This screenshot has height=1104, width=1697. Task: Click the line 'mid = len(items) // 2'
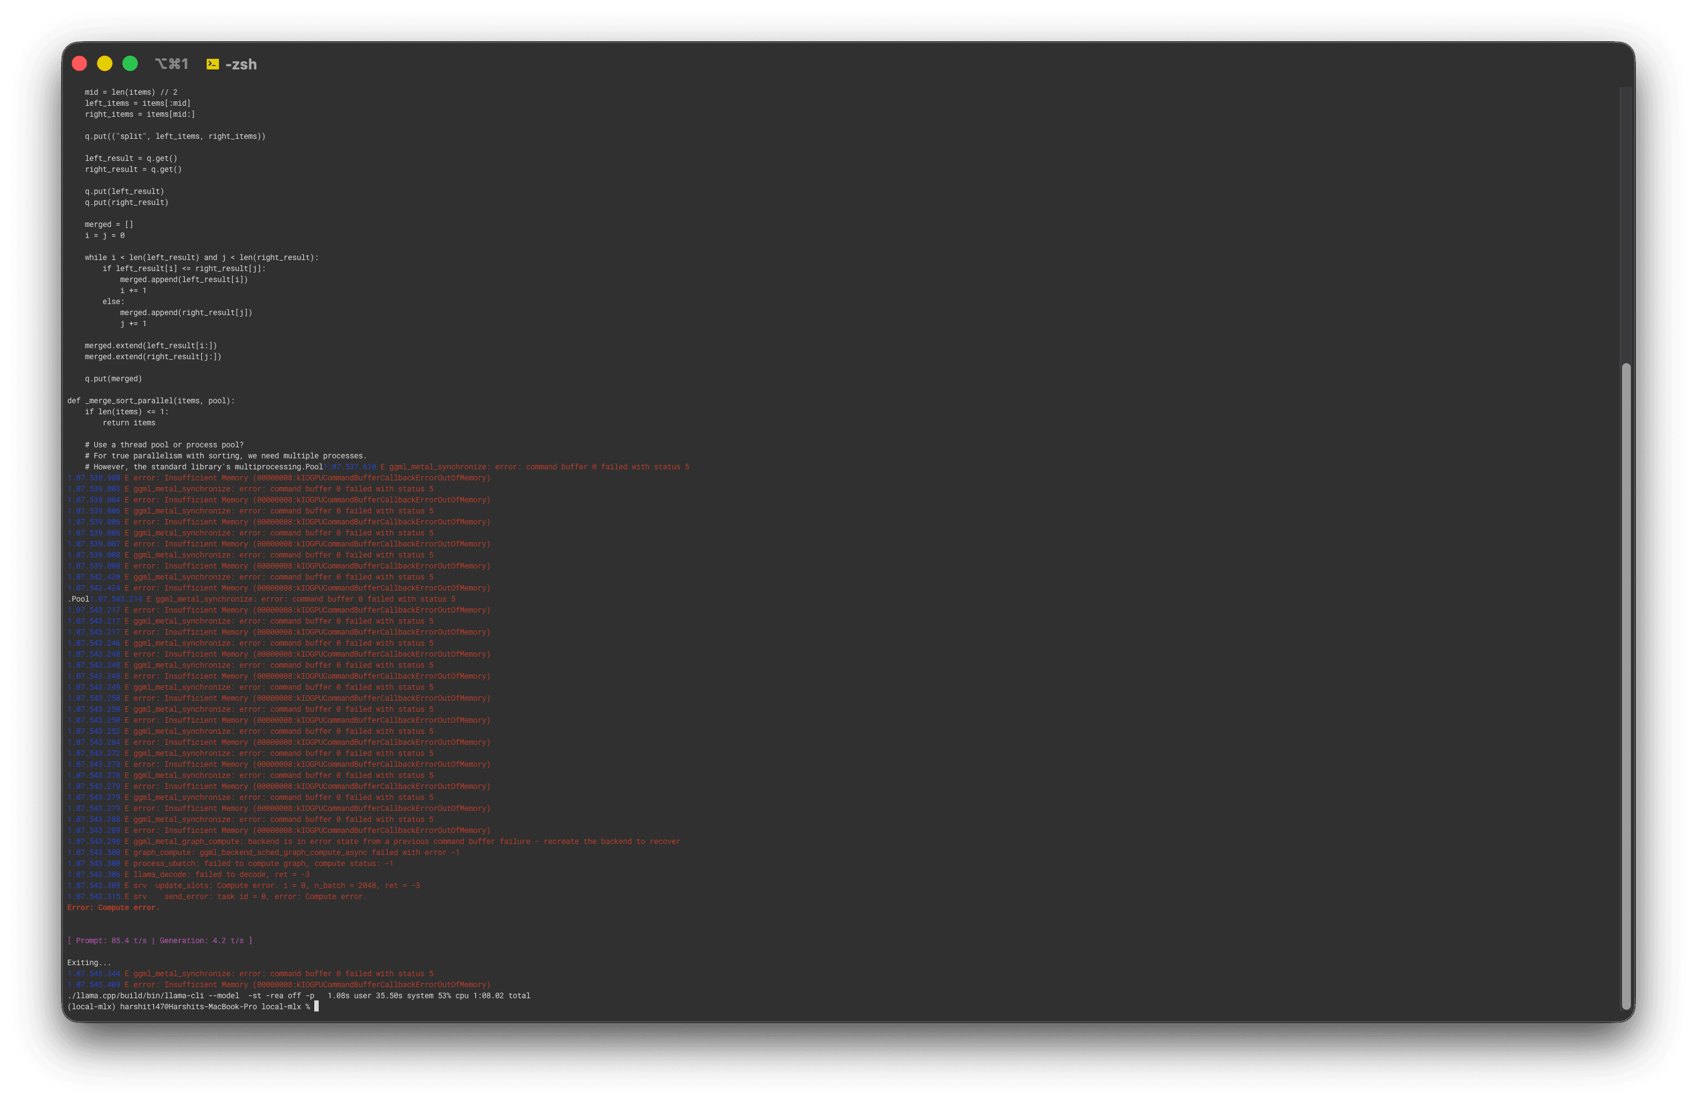coord(131,93)
